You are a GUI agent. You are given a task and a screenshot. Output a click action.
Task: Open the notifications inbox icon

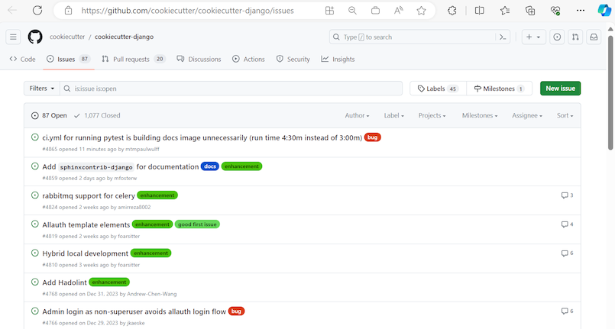click(x=594, y=37)
